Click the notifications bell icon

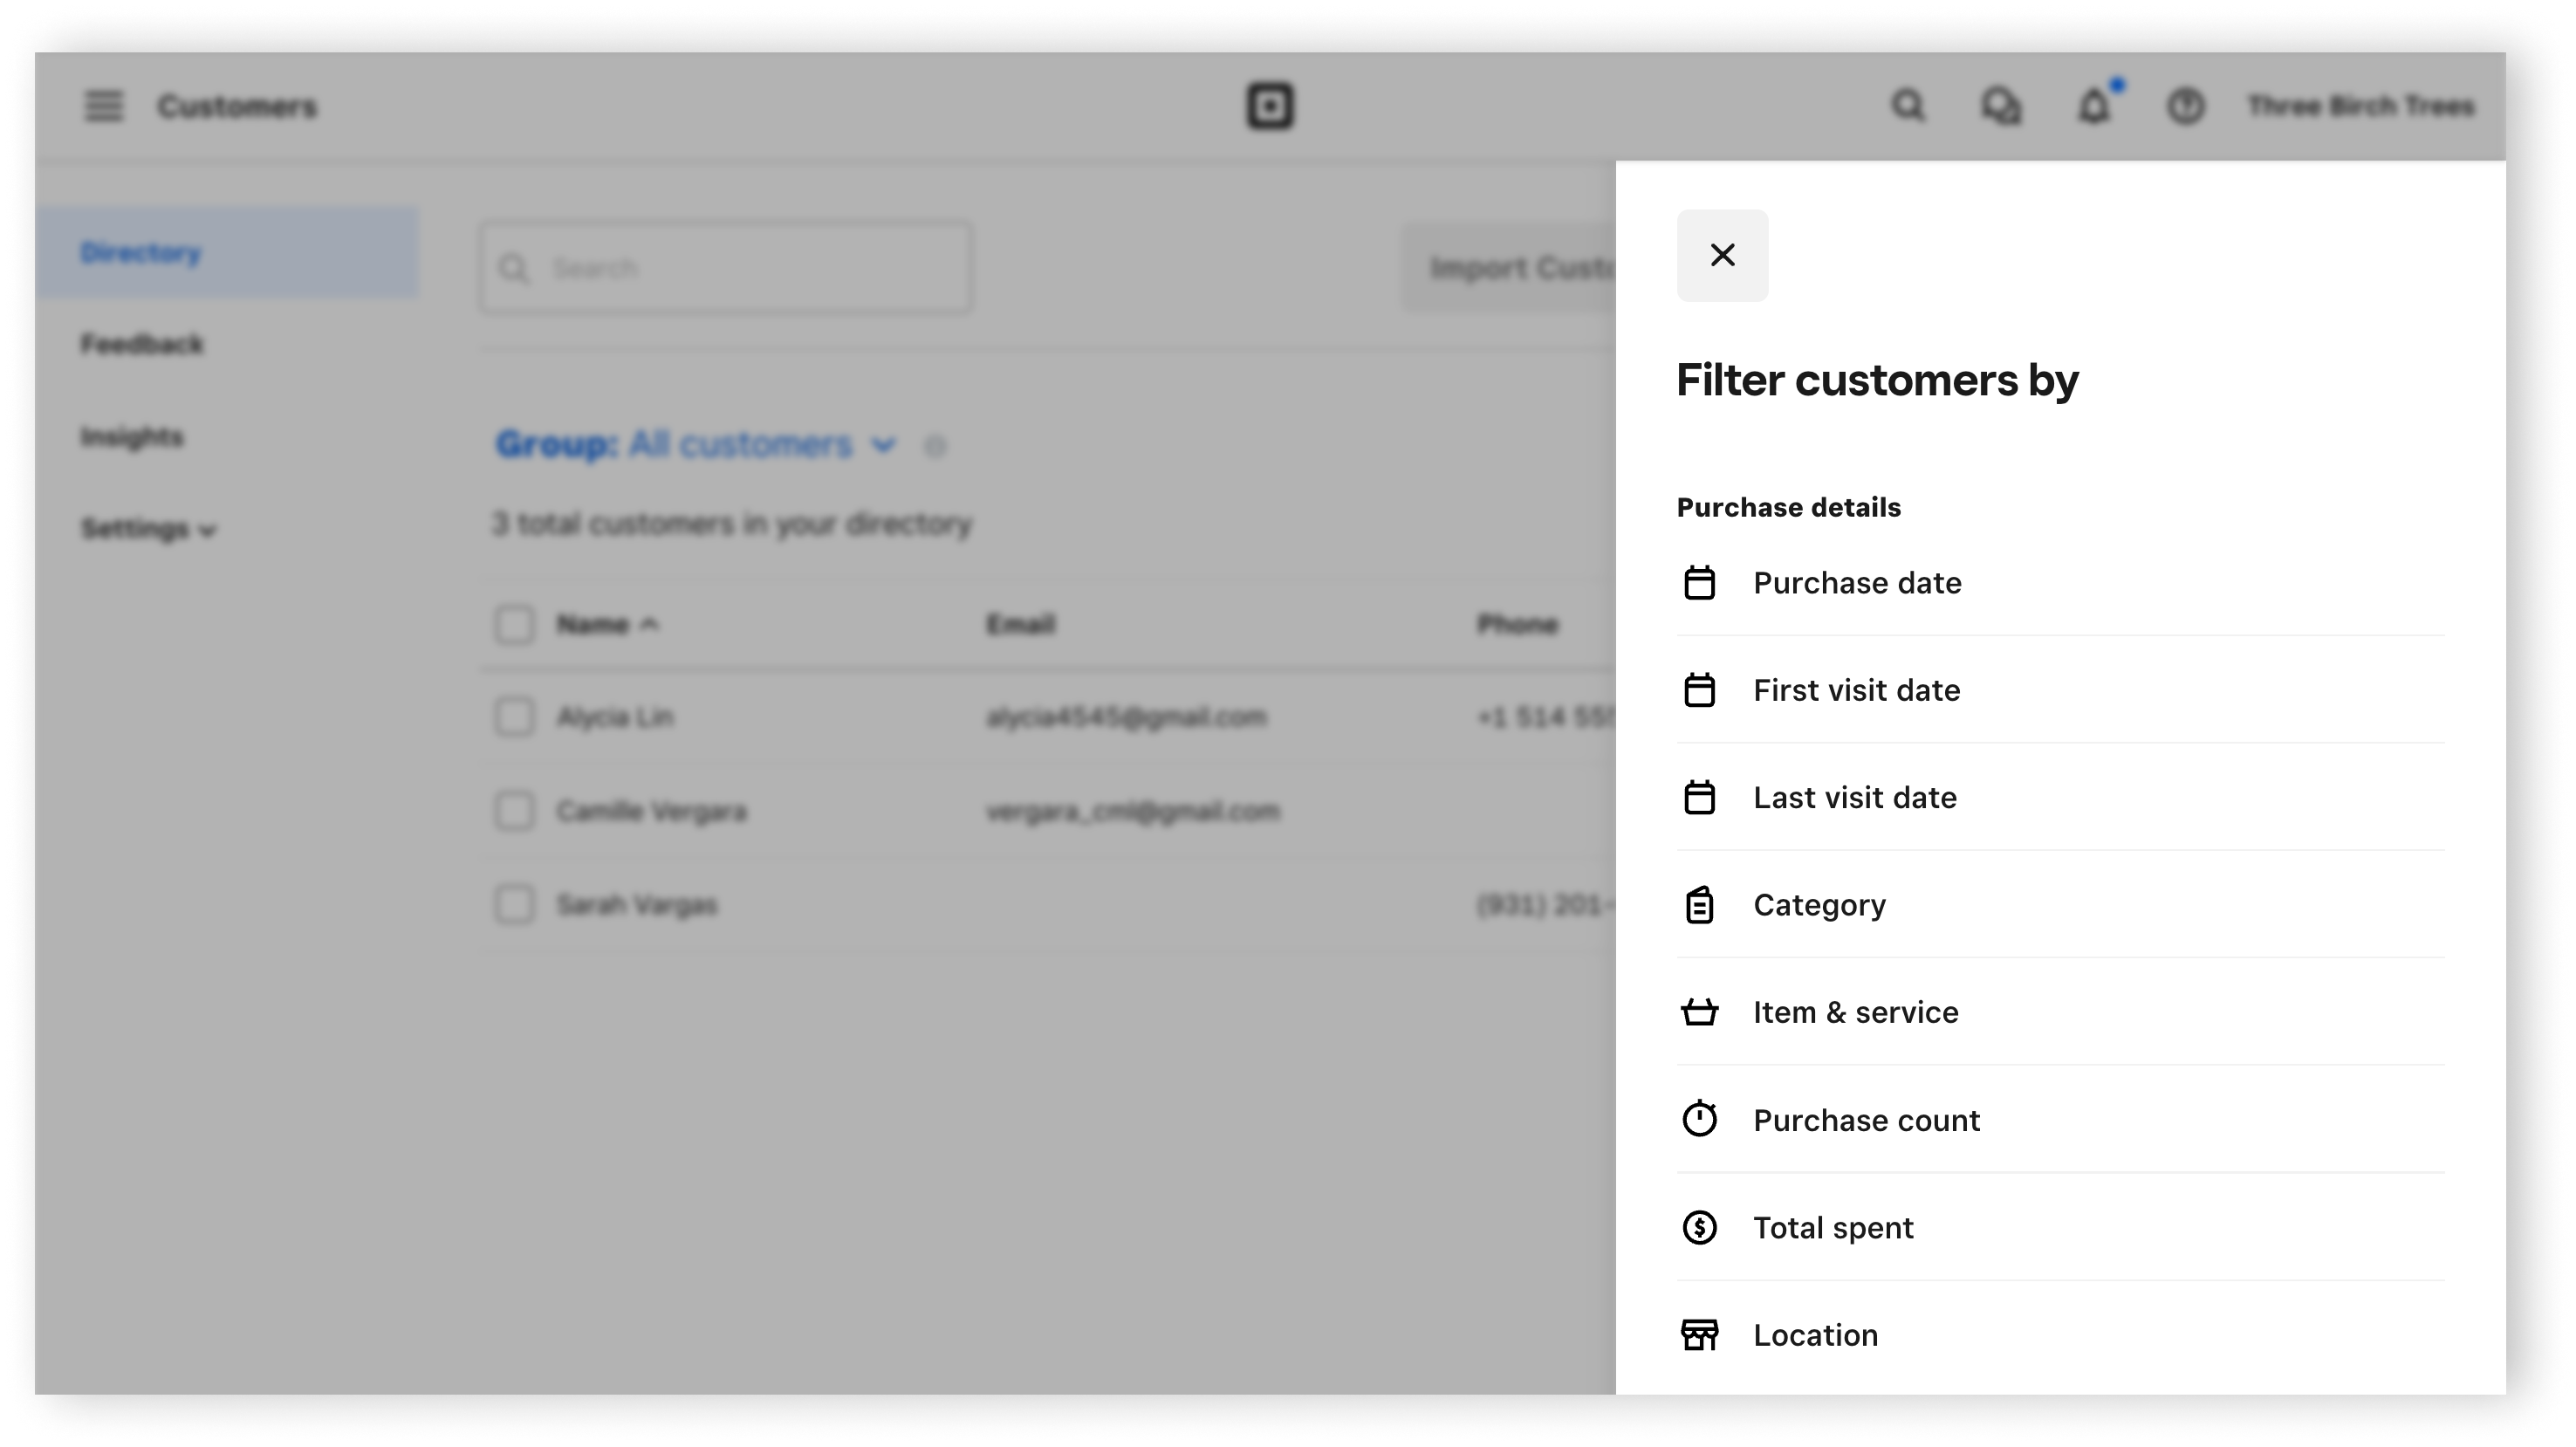coord(2094,106)
